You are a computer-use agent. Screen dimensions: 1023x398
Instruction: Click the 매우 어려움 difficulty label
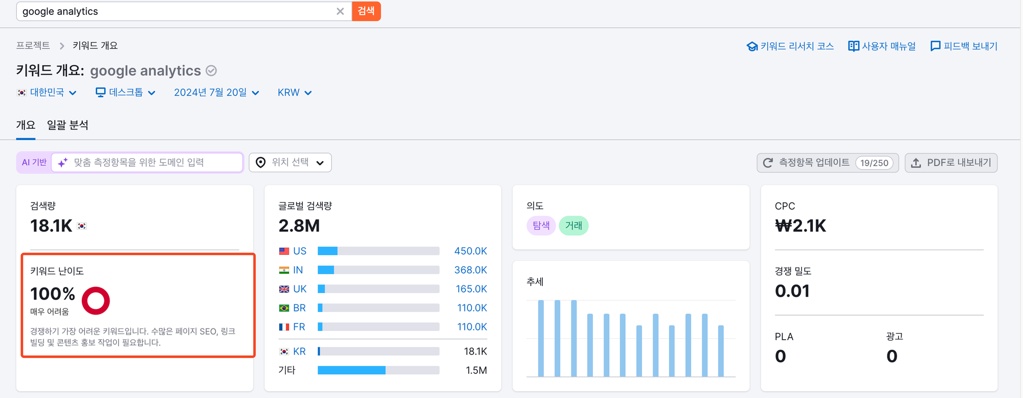tap(50, 312)
